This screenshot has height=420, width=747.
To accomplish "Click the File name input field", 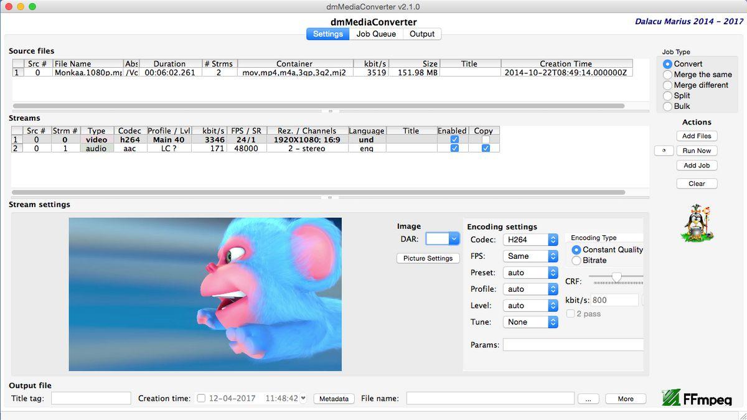I will [x=490, y=398].
